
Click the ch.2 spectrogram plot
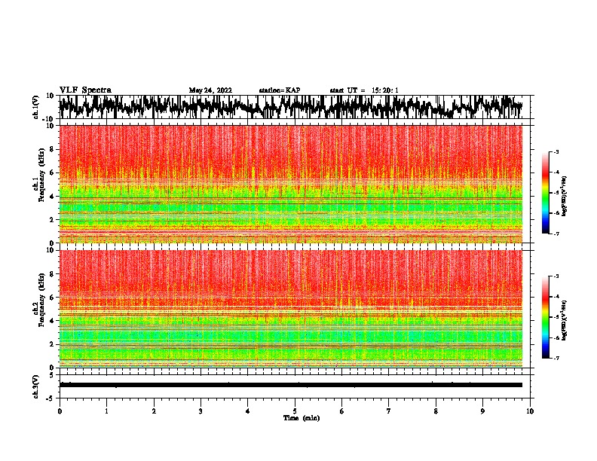tap(291, 309)
